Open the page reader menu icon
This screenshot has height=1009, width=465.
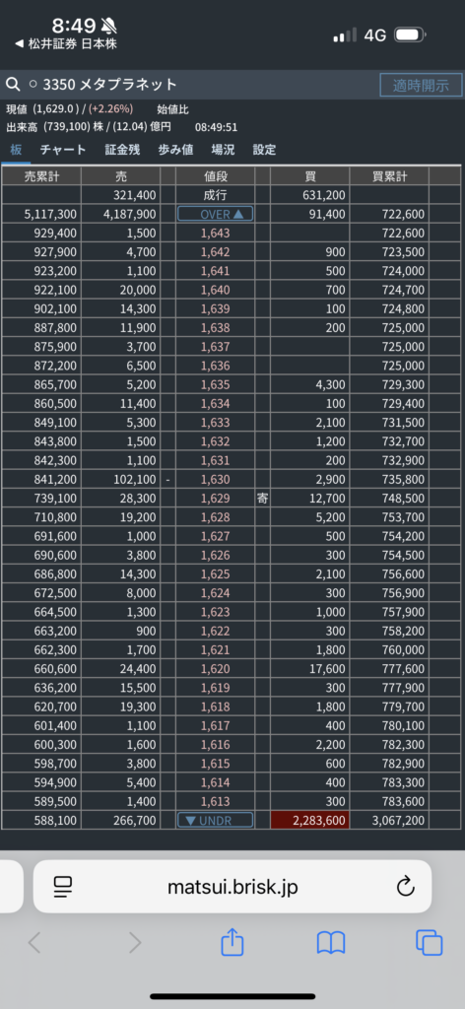(x=62, y=888)
